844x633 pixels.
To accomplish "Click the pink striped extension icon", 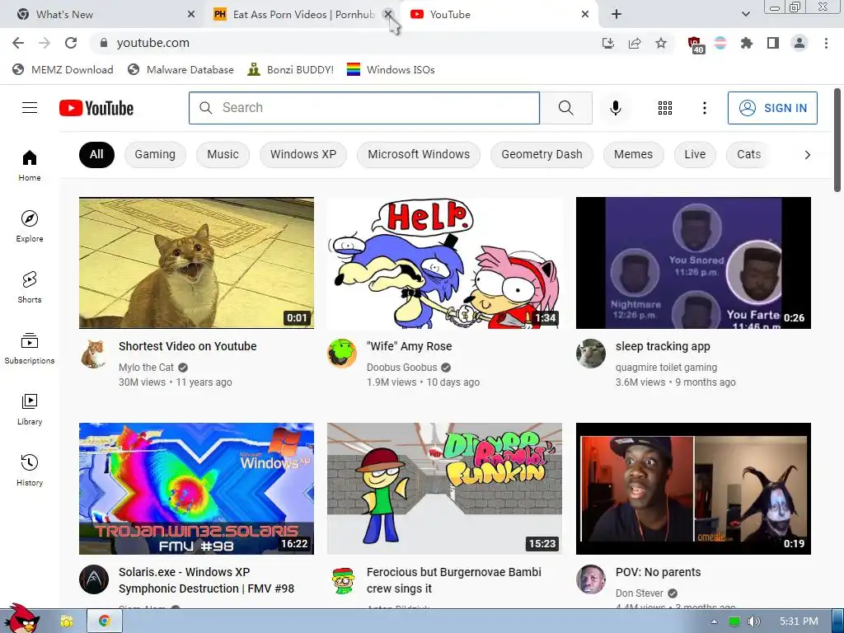I will coord(720,43).
